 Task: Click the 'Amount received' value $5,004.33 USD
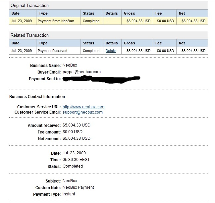(x=77, y=125)
